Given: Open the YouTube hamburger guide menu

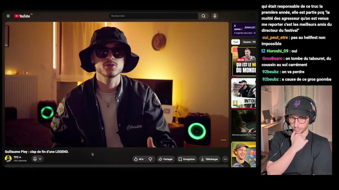Looking at the screenshot, I should (8, 16).
